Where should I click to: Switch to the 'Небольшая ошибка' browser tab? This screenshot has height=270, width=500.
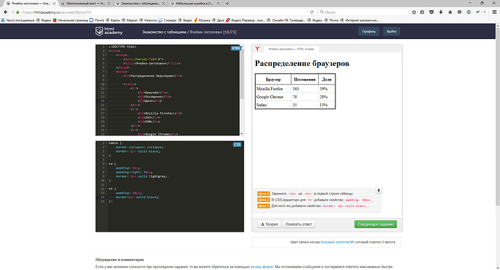pyautogui.click(x=195, y=3)
